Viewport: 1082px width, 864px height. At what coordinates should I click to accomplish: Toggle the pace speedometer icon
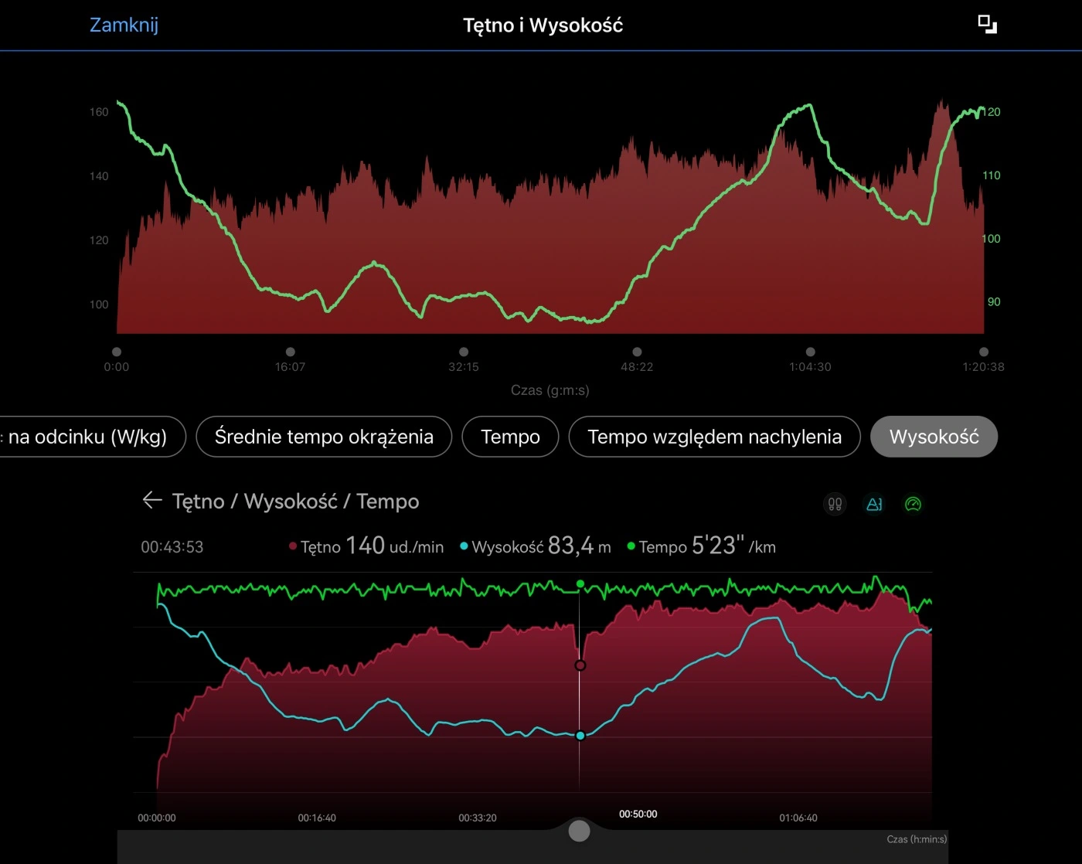click(913, 504)
